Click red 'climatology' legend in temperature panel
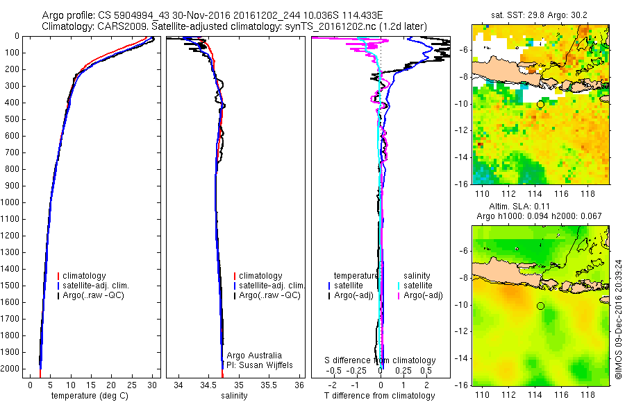This screenshot has height=402, width=625. pos(82,276)
